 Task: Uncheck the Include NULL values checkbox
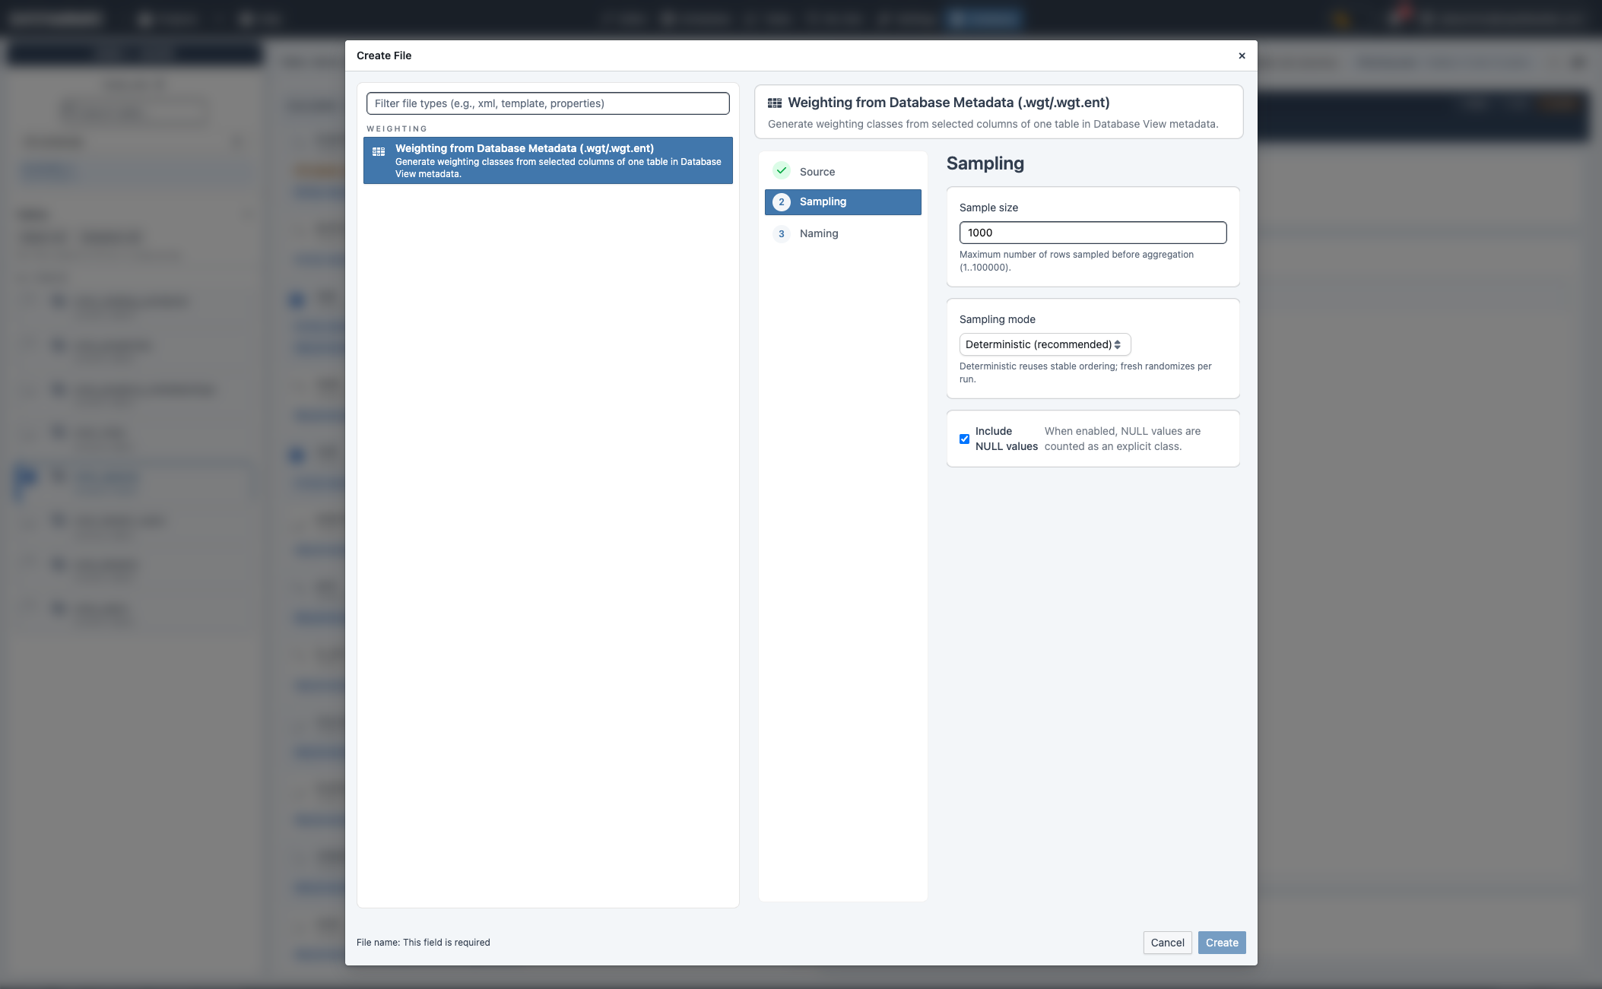pyautogui.click(x=964, y=439)
